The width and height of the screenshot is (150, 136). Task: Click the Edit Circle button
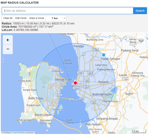click(x=21, y=18)
